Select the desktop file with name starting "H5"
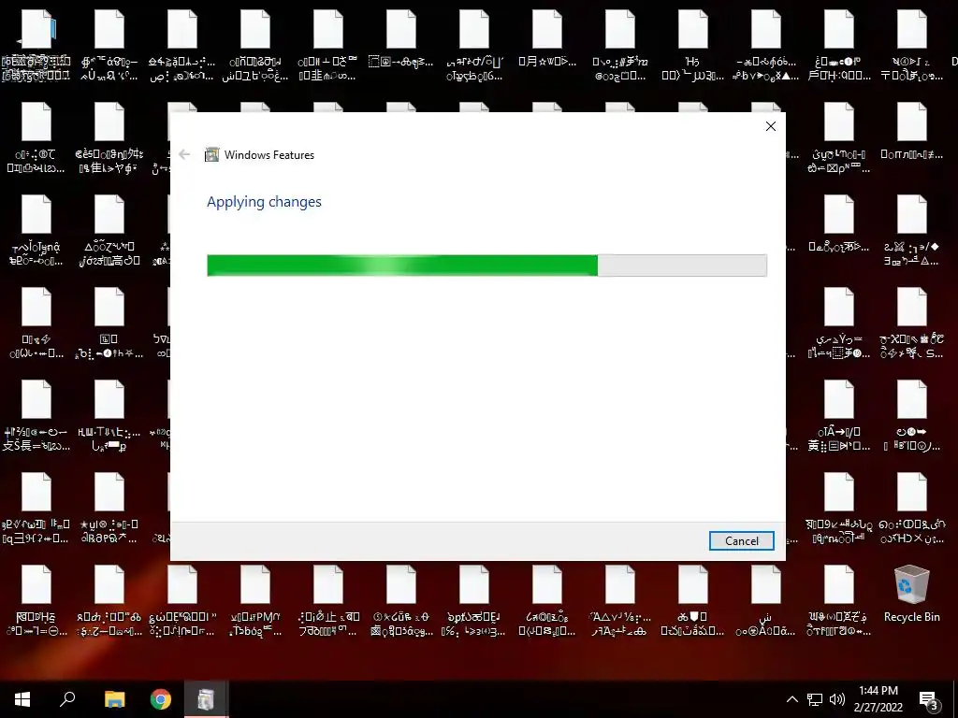This screenshot has height=718, width=958. (693, 45)
